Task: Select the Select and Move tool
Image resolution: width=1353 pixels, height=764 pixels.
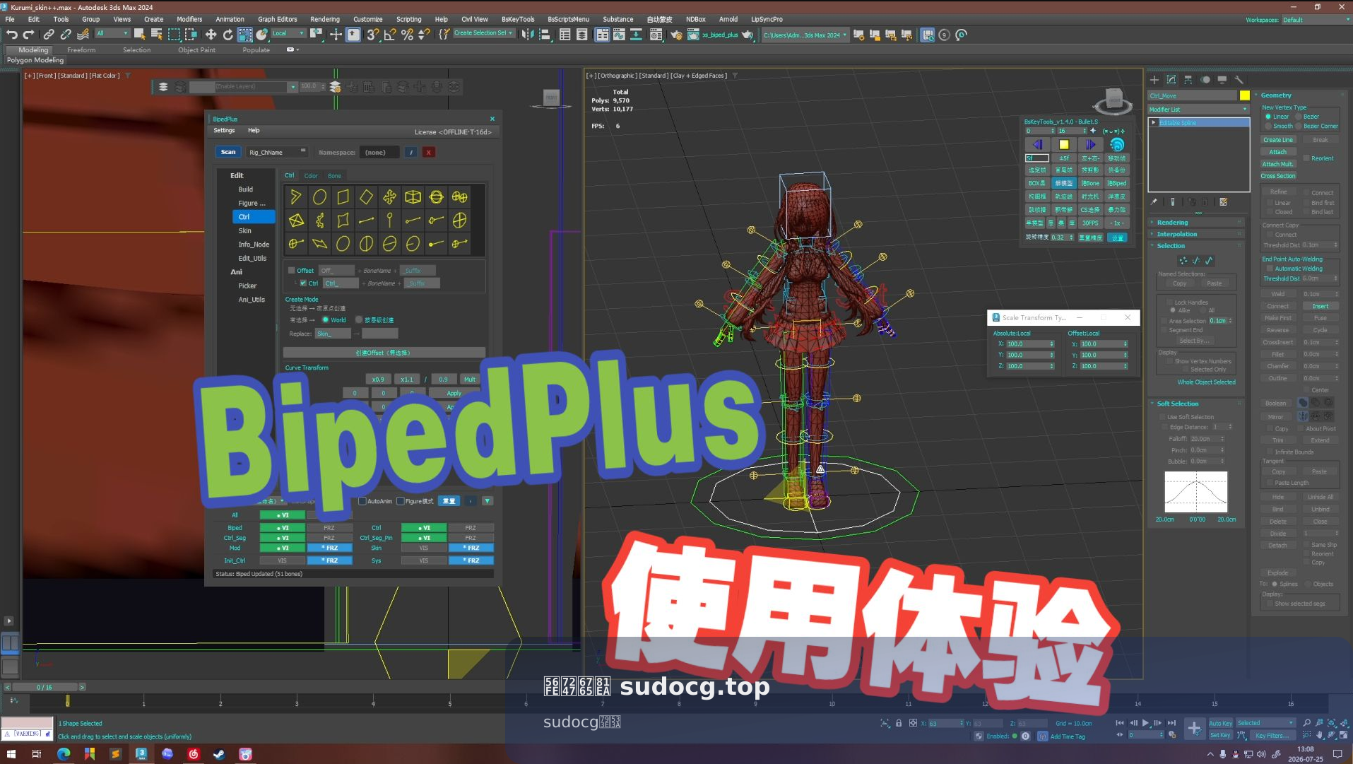Action: click(211, 34)
